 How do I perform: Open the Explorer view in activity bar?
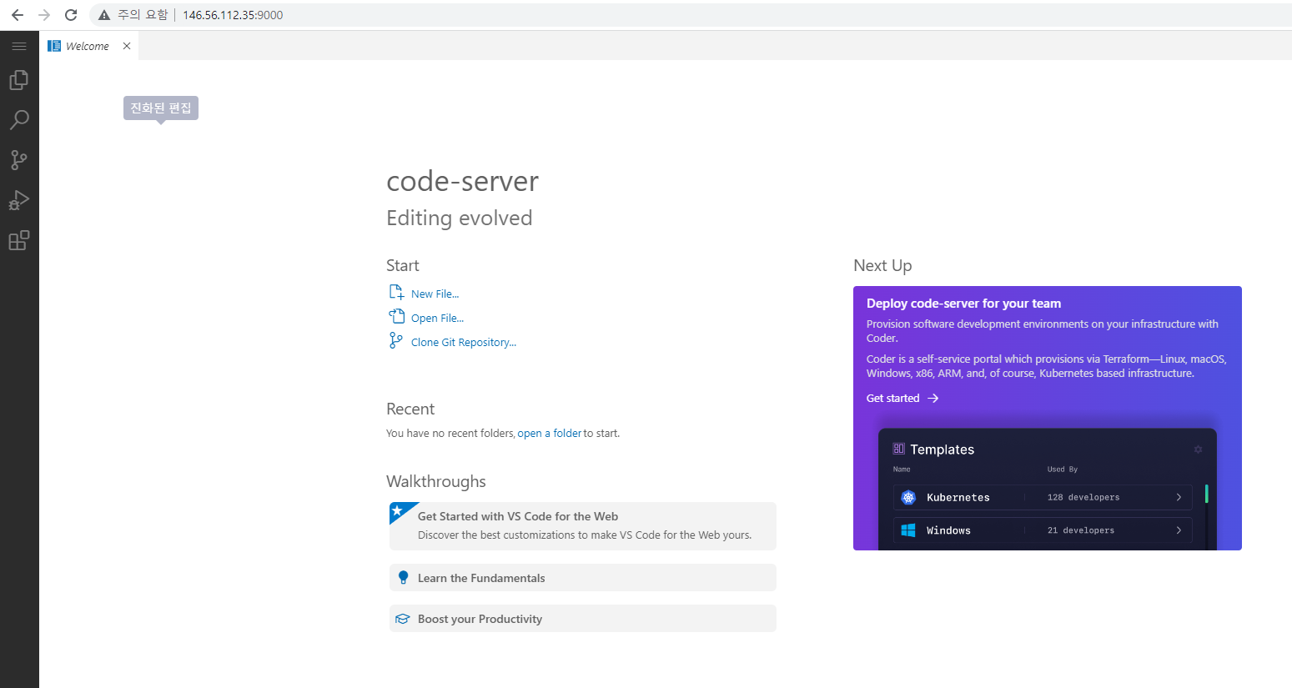click(x=19, y=80)
